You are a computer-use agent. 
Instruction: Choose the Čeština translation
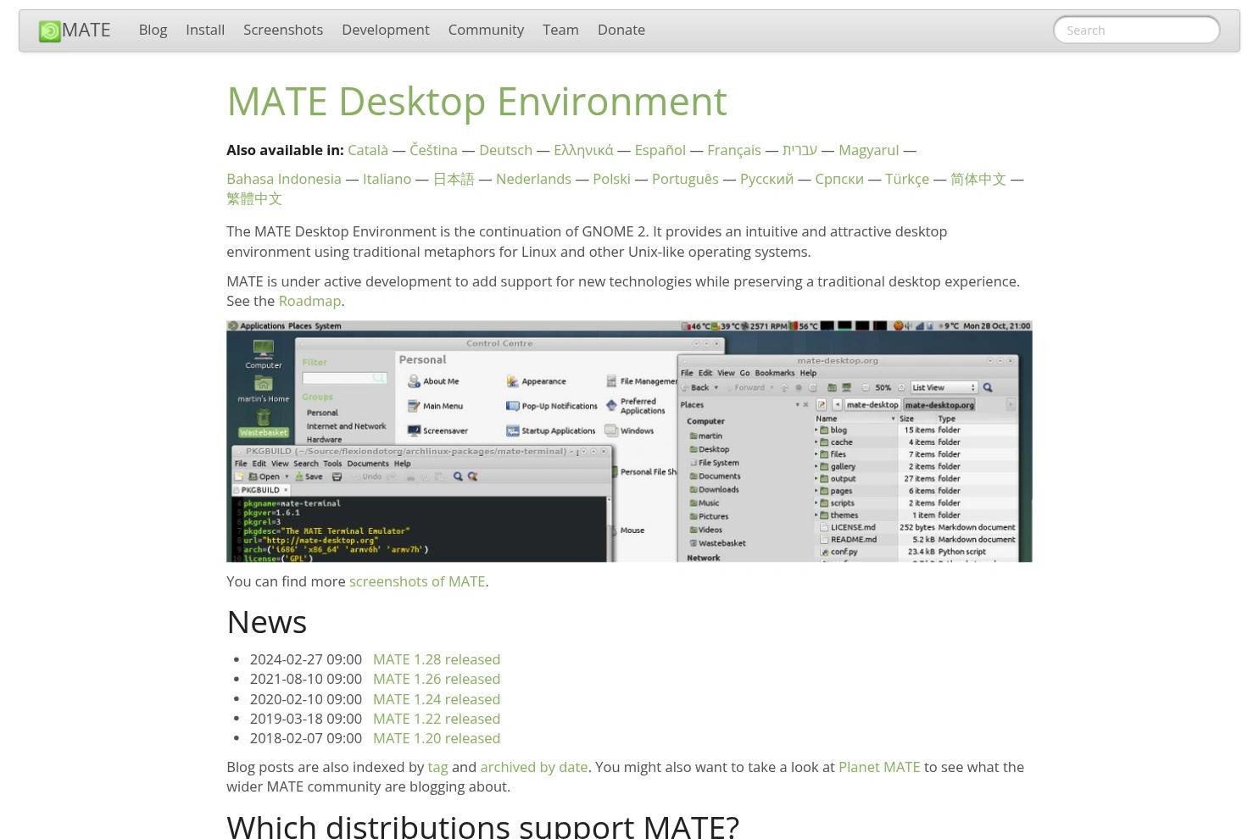[x=433, y=150]
